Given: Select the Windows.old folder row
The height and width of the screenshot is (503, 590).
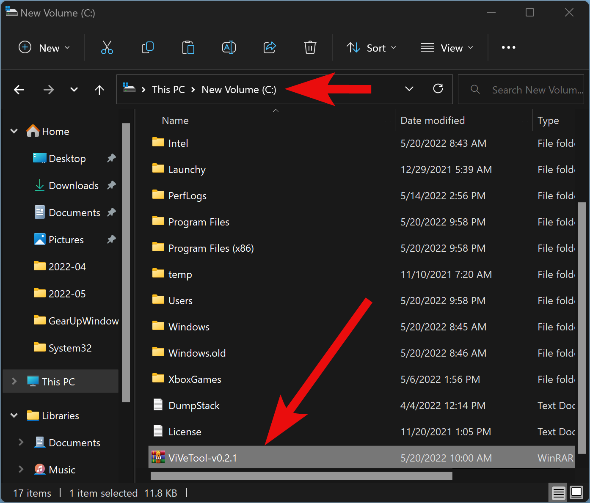Looking at the screenshot, I should (361, 353).
